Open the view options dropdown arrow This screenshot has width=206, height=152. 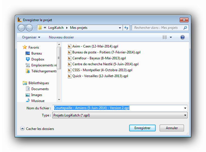tap(171, 37)
